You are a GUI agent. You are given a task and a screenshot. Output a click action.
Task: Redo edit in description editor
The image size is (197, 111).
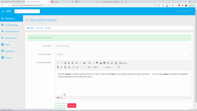coord(80,63)
